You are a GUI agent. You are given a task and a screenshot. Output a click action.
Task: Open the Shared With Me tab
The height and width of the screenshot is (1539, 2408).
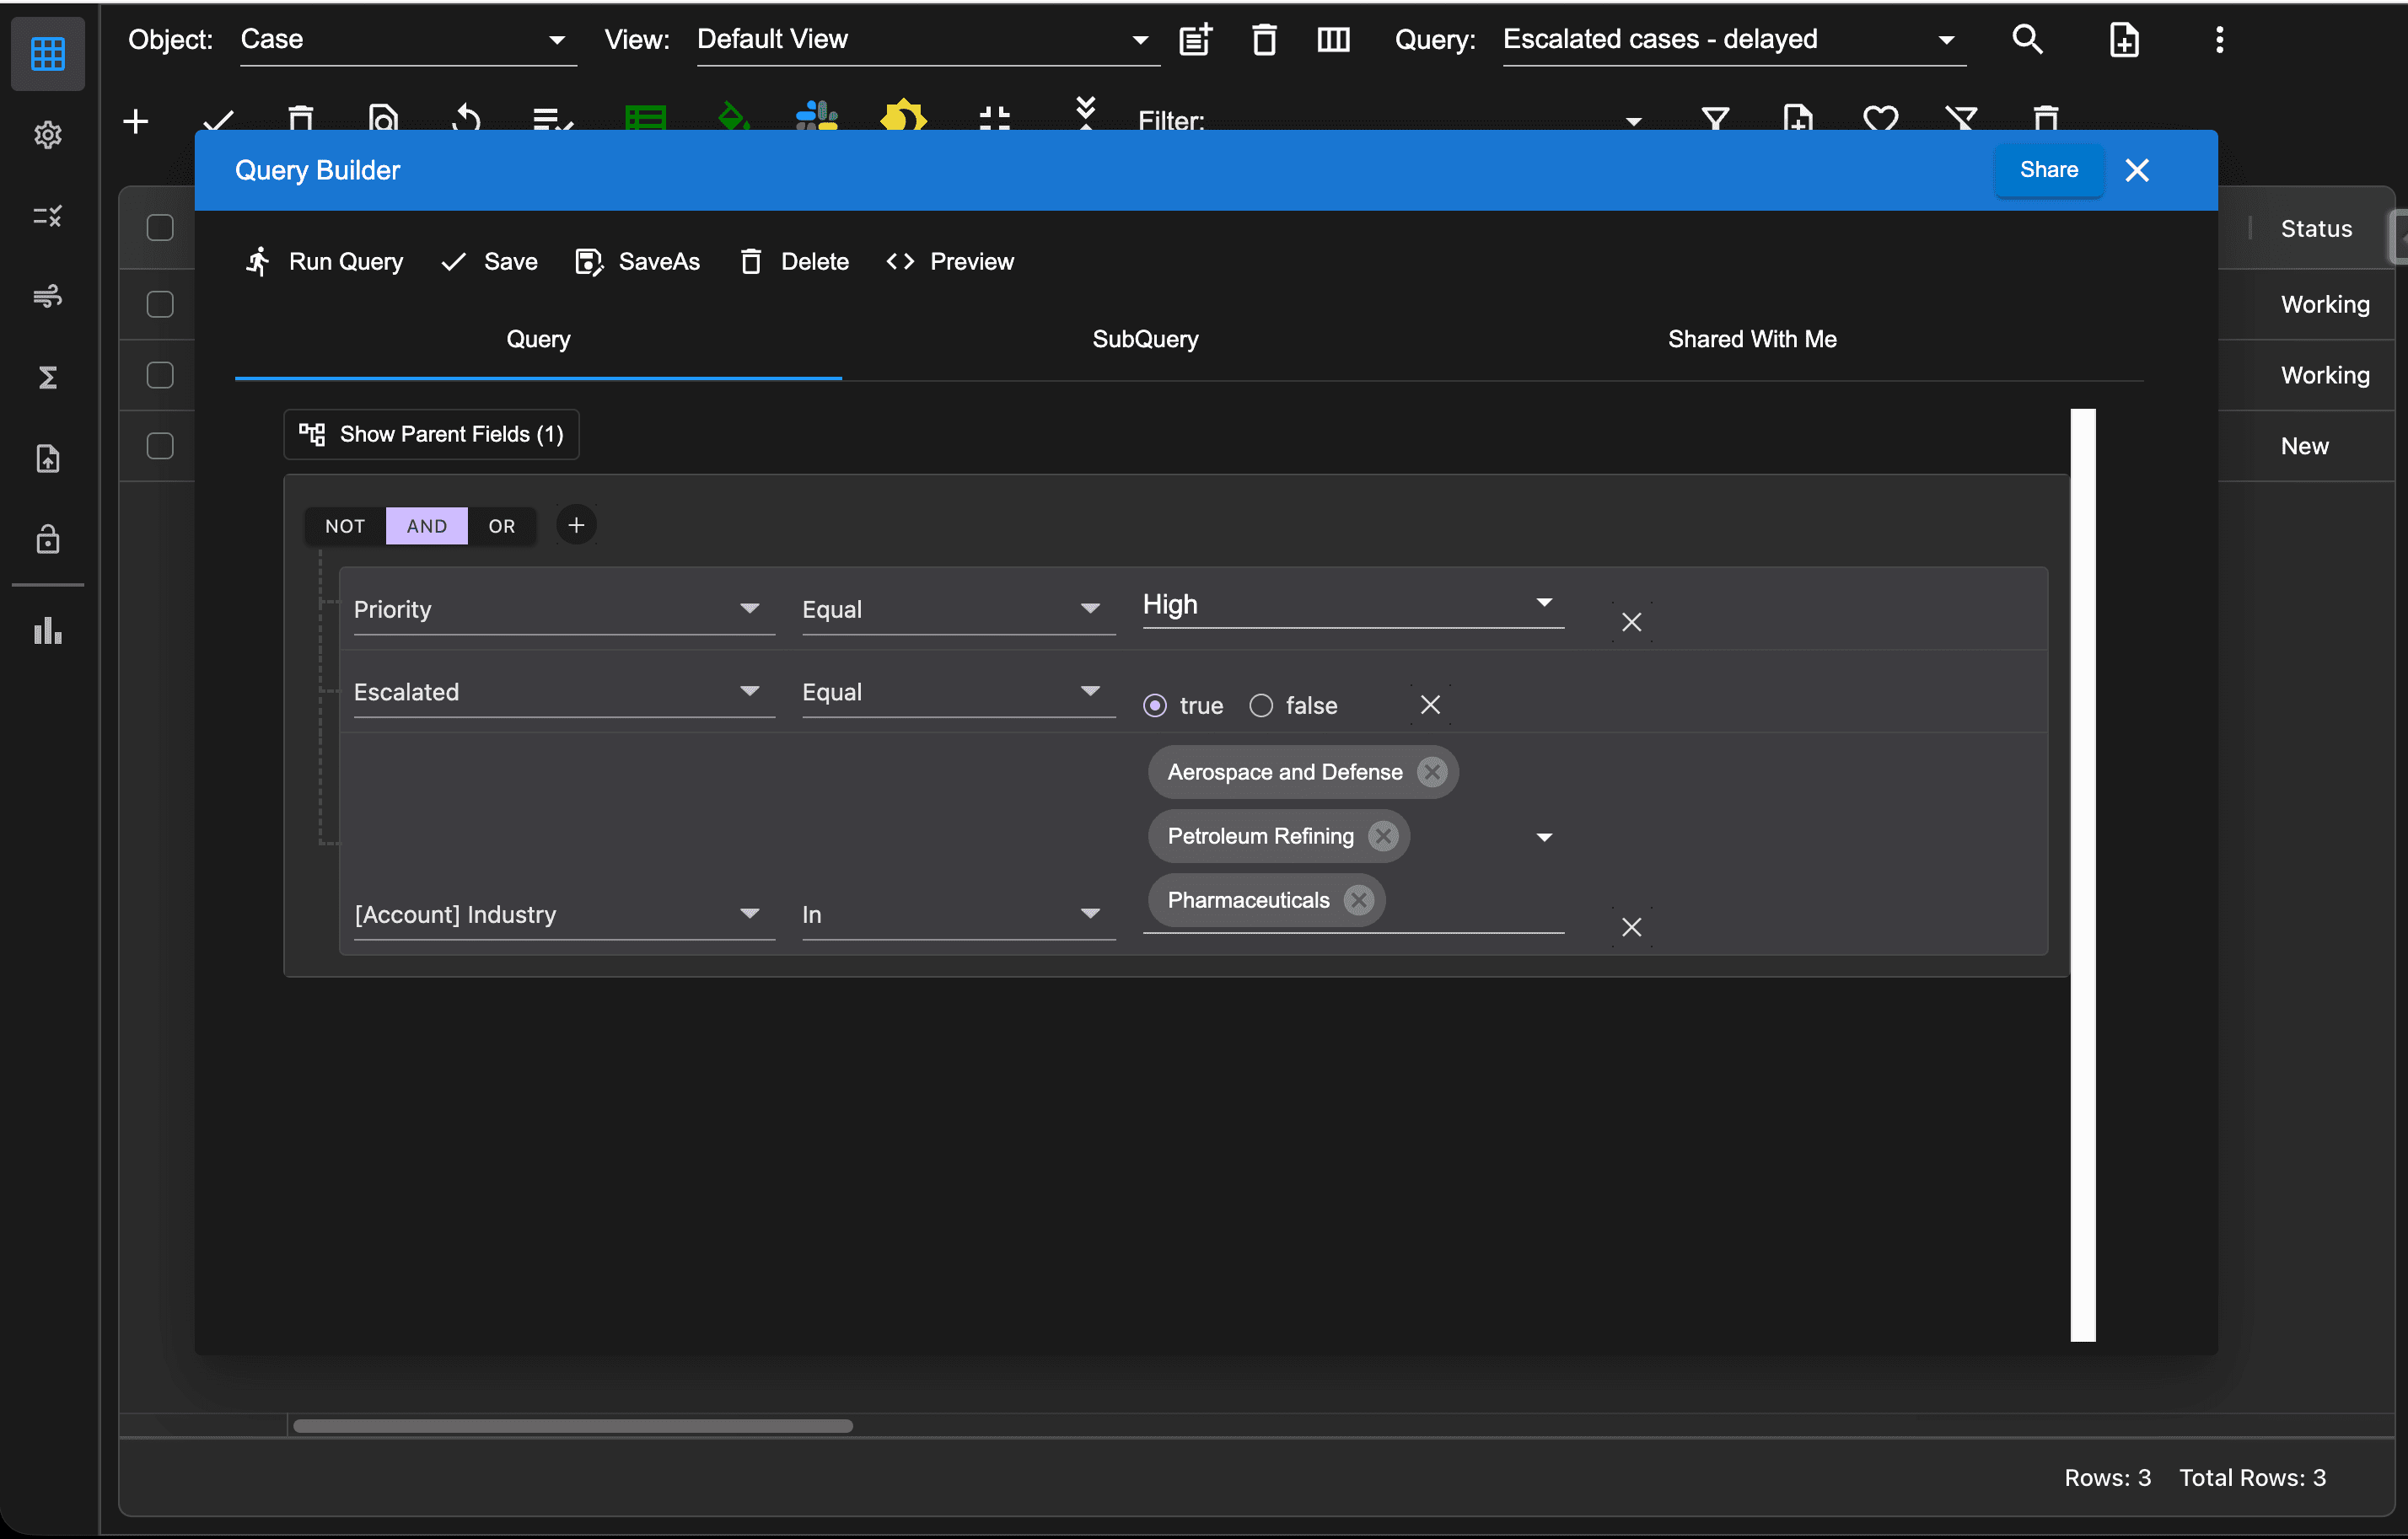(x=1751, y=340)
